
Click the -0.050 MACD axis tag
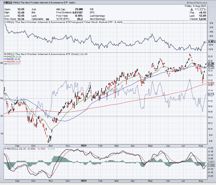click(x=211, y=165)
